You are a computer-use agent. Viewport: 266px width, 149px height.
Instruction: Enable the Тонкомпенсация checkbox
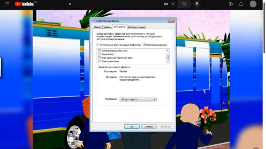tap(99, 61)
